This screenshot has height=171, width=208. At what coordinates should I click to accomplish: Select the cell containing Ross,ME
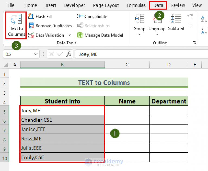click(x=62, y=138)
